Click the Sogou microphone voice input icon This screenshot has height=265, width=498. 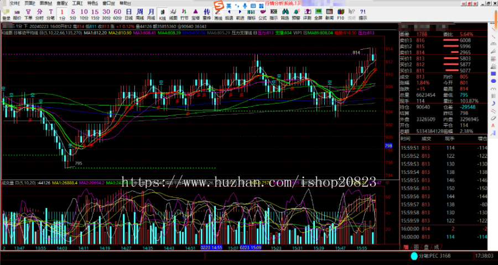pyautogui.click(x=245, y=6)
